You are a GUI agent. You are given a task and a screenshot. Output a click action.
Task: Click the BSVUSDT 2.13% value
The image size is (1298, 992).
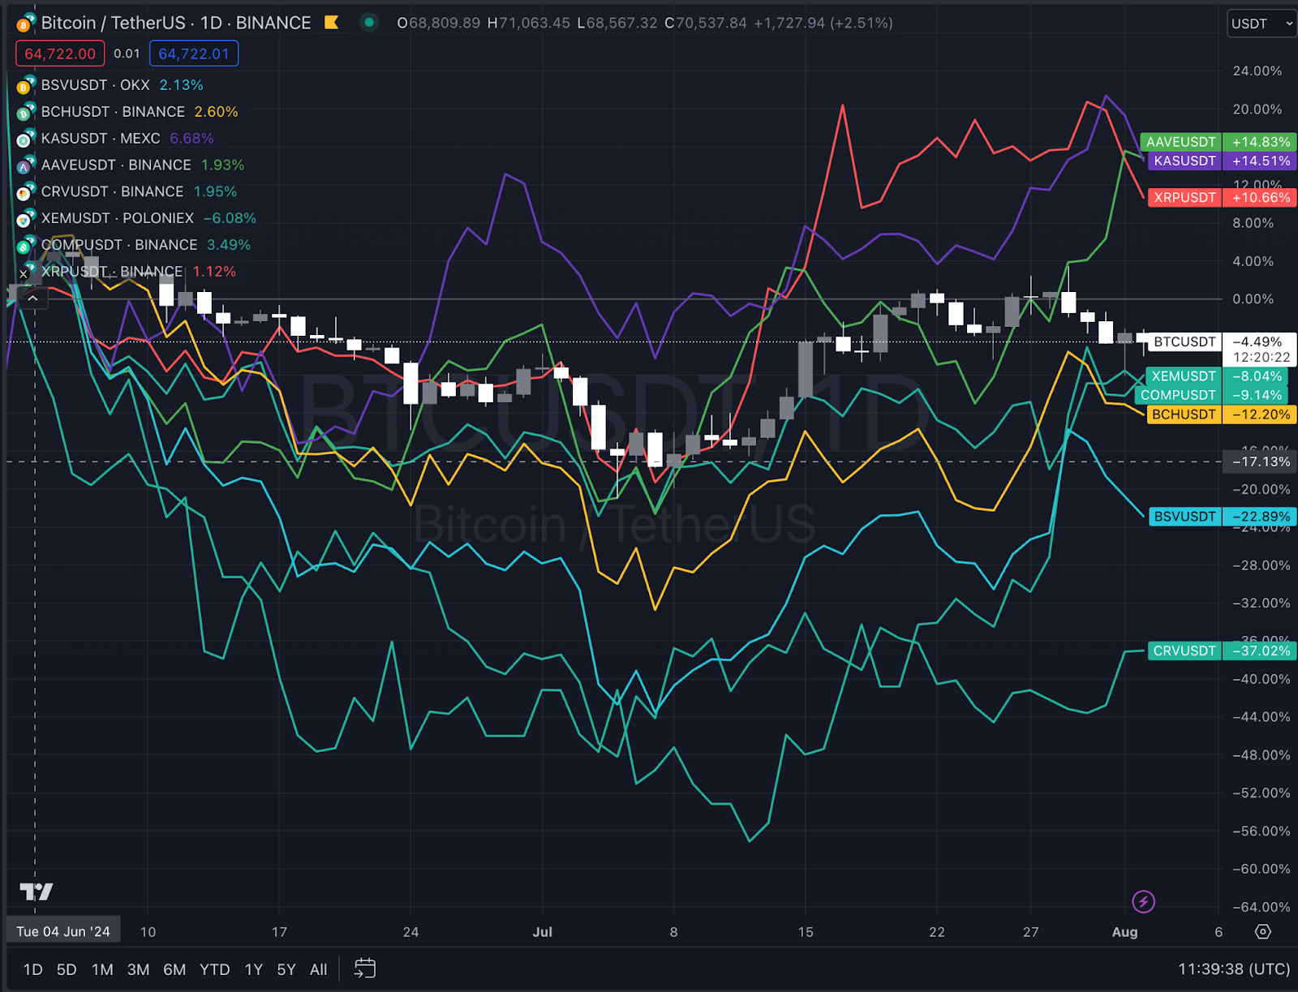coord(181,85)
